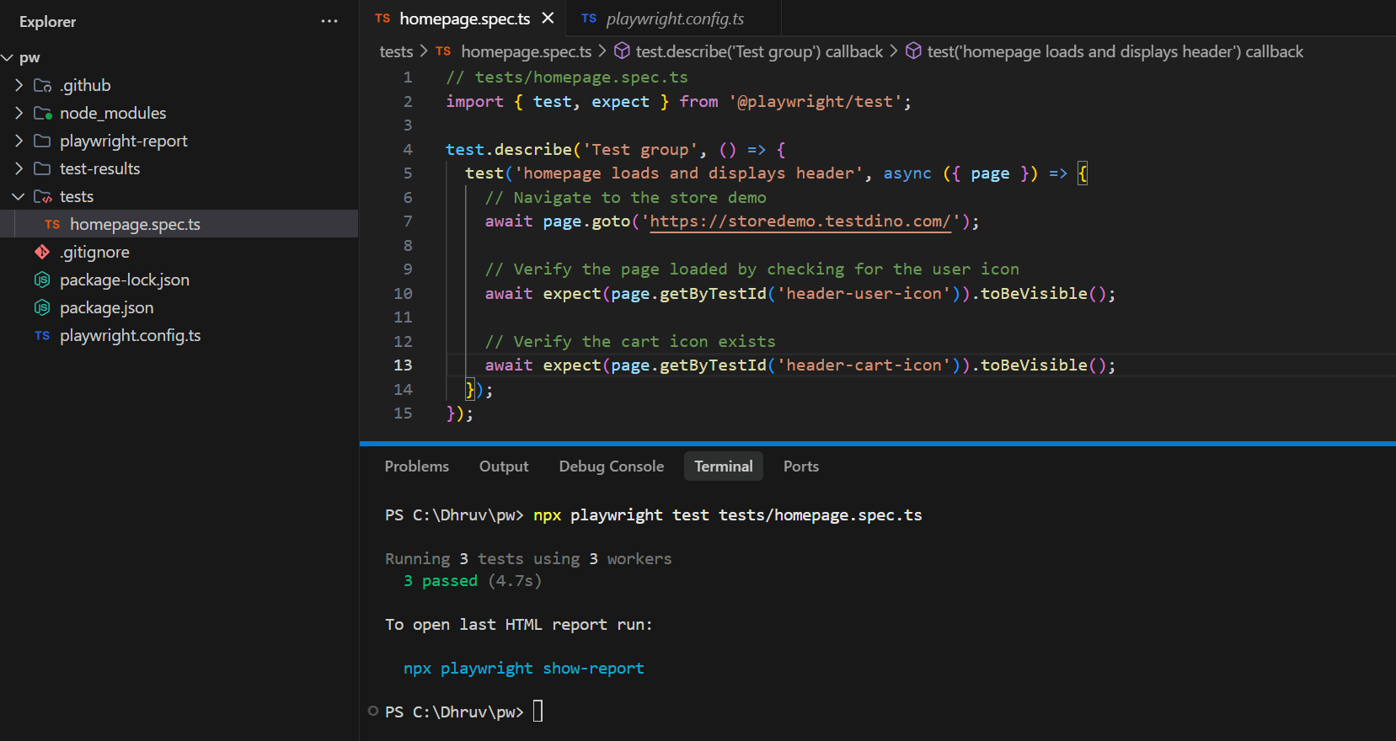The height and width of the screenshot is (741, 1396).
Task: Click the test.describe symbol icon in breadcrumb
Action: 622,51
